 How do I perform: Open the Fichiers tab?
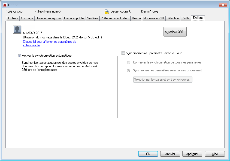pyautogui.click(x=13, y=18)
